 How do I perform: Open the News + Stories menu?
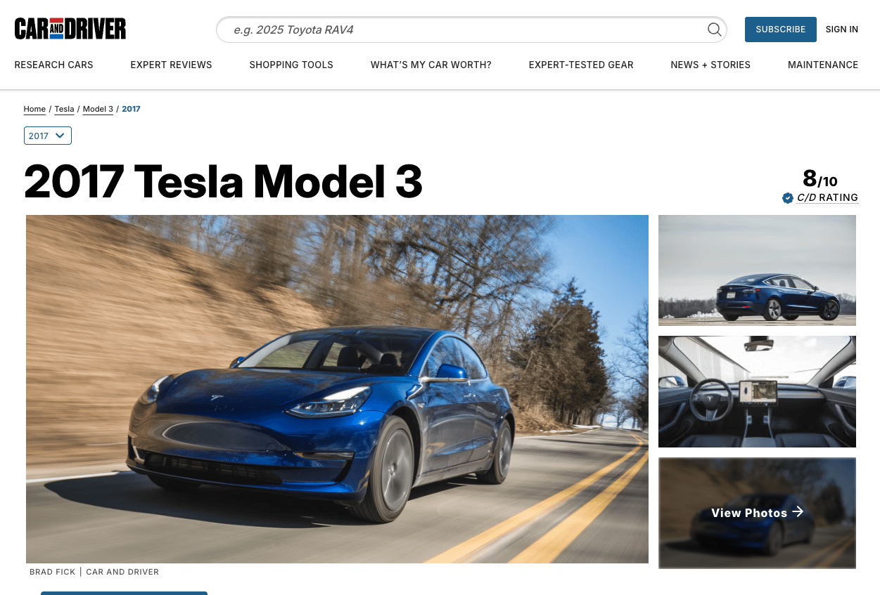point(710,65)
